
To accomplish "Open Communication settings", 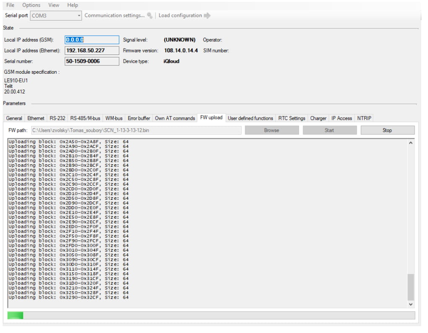I will coord(114,15).
